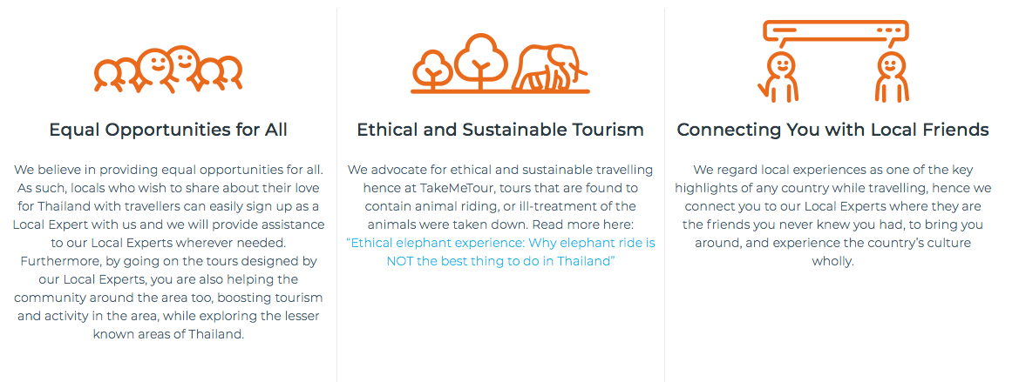Click the "Equal Opportunities for All" heading
1019x382 pixels.
[168, 130]
